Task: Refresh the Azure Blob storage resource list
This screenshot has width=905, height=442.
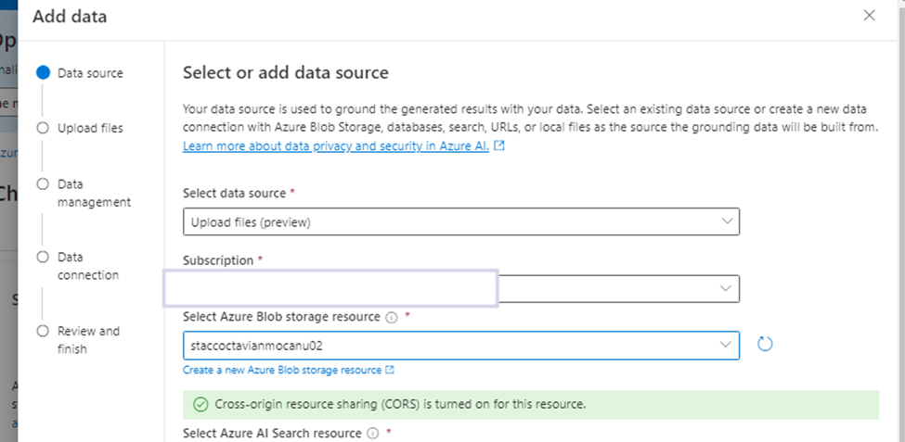Action: coord(765,345)
